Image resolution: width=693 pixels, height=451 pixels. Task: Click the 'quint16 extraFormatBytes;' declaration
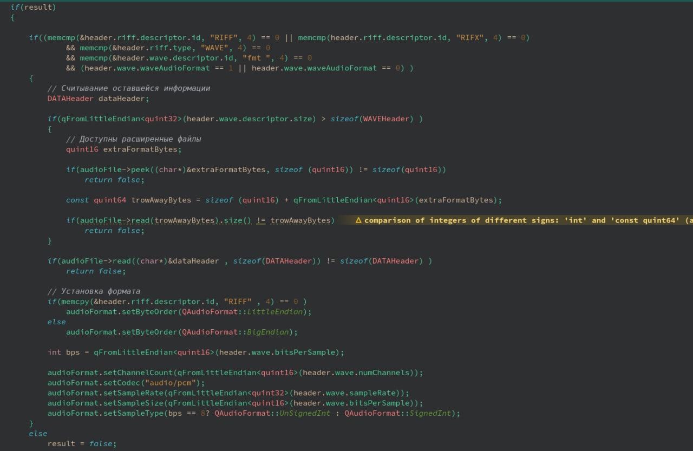[124, 149]
